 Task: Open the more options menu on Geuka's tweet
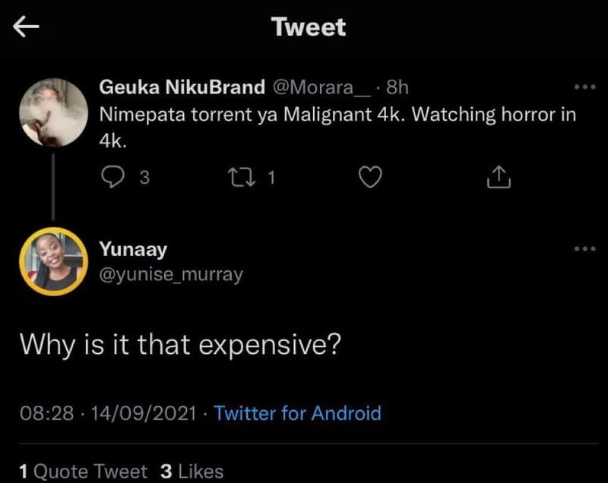pos(585,86)
